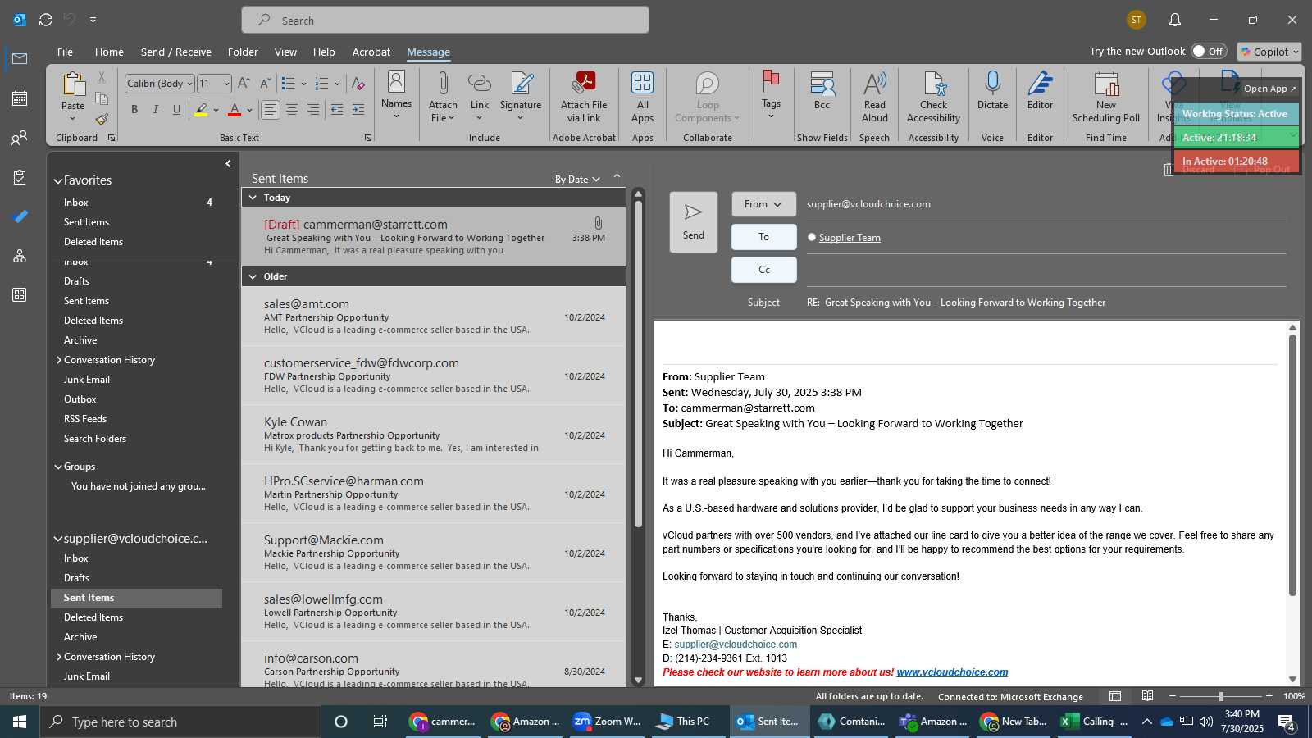Open the Folder tab

click(x=243, y=52)
